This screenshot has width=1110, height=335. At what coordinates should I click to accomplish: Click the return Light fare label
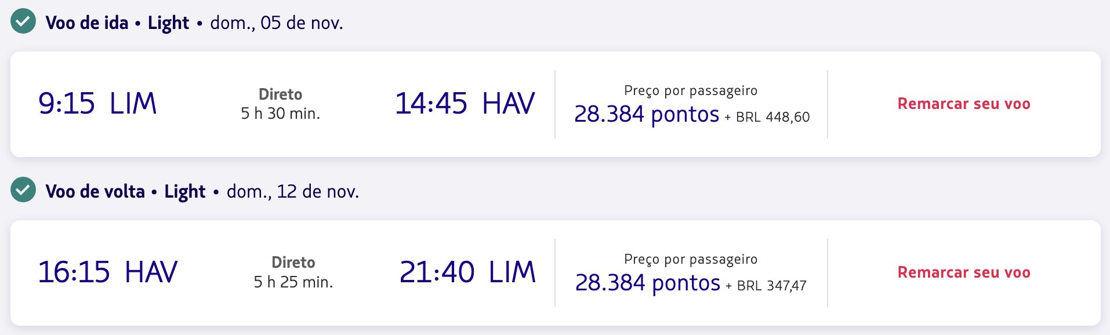click(185, 192)
